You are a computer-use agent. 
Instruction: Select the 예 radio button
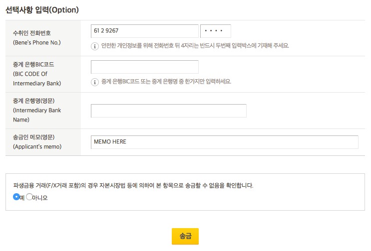[x=16, y=197]
